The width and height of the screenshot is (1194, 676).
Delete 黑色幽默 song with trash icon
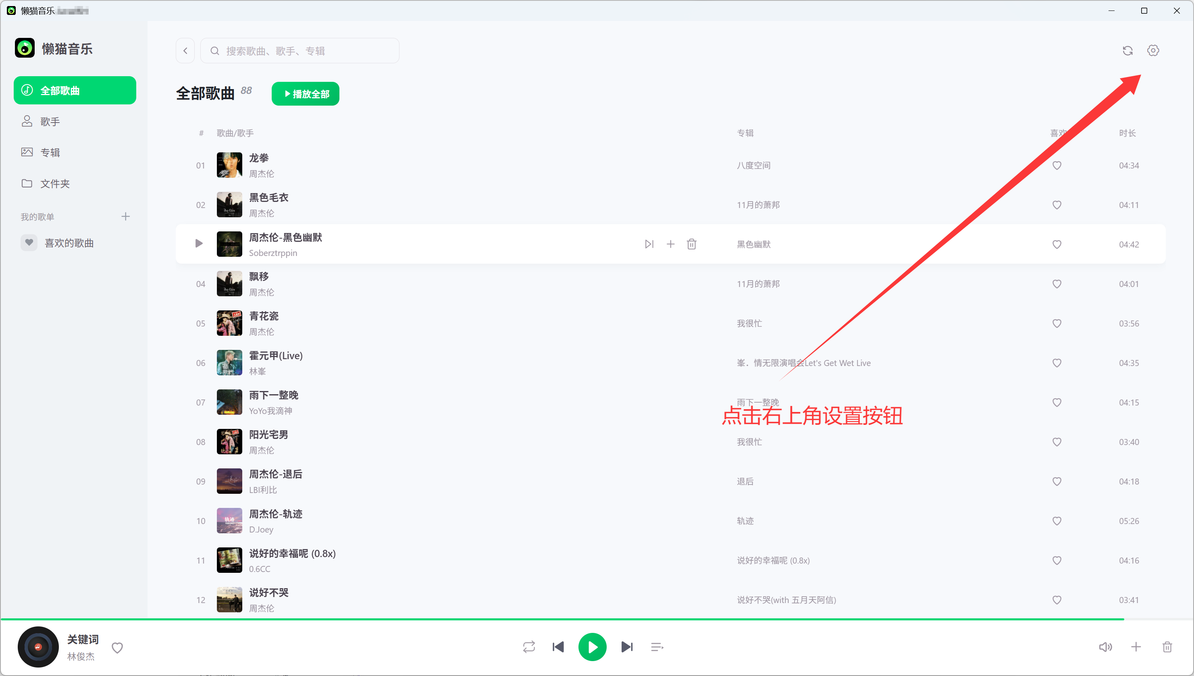692,244
